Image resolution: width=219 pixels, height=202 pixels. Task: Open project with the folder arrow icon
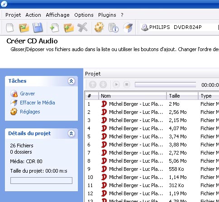click(24, 28)
